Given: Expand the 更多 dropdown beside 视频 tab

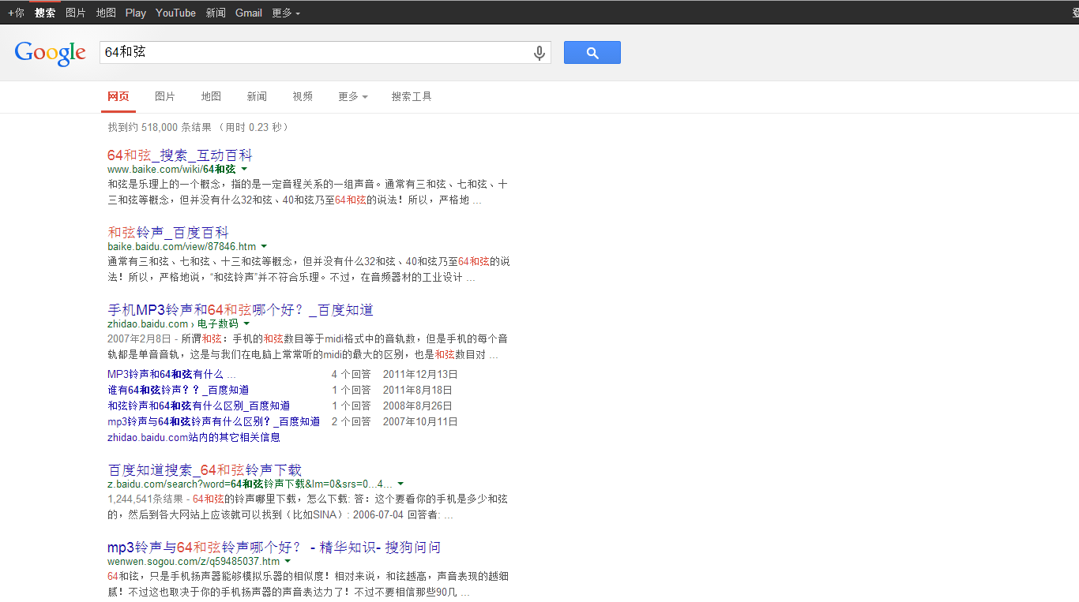Looking at the screenshot, I should pos(353,96).
